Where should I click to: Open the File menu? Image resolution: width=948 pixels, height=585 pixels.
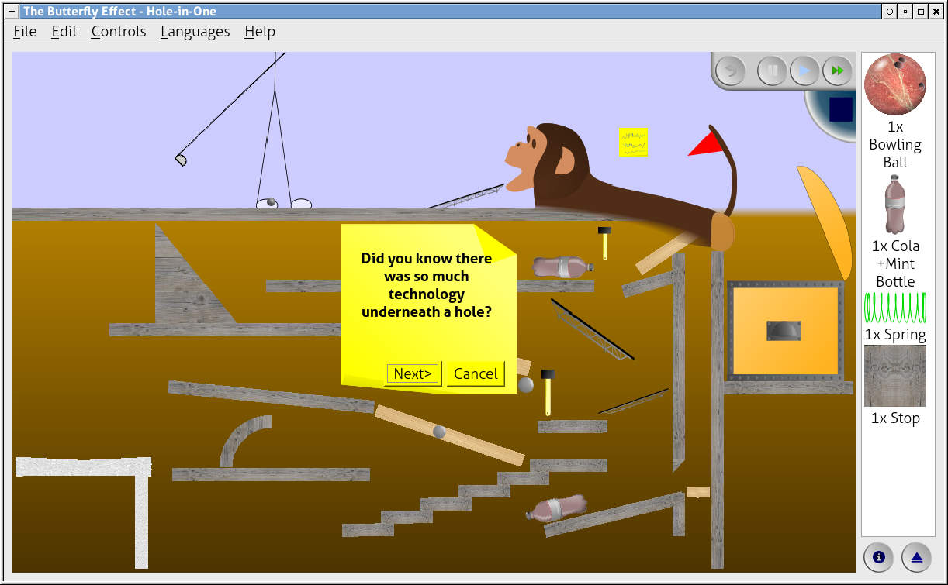(25, 32)
